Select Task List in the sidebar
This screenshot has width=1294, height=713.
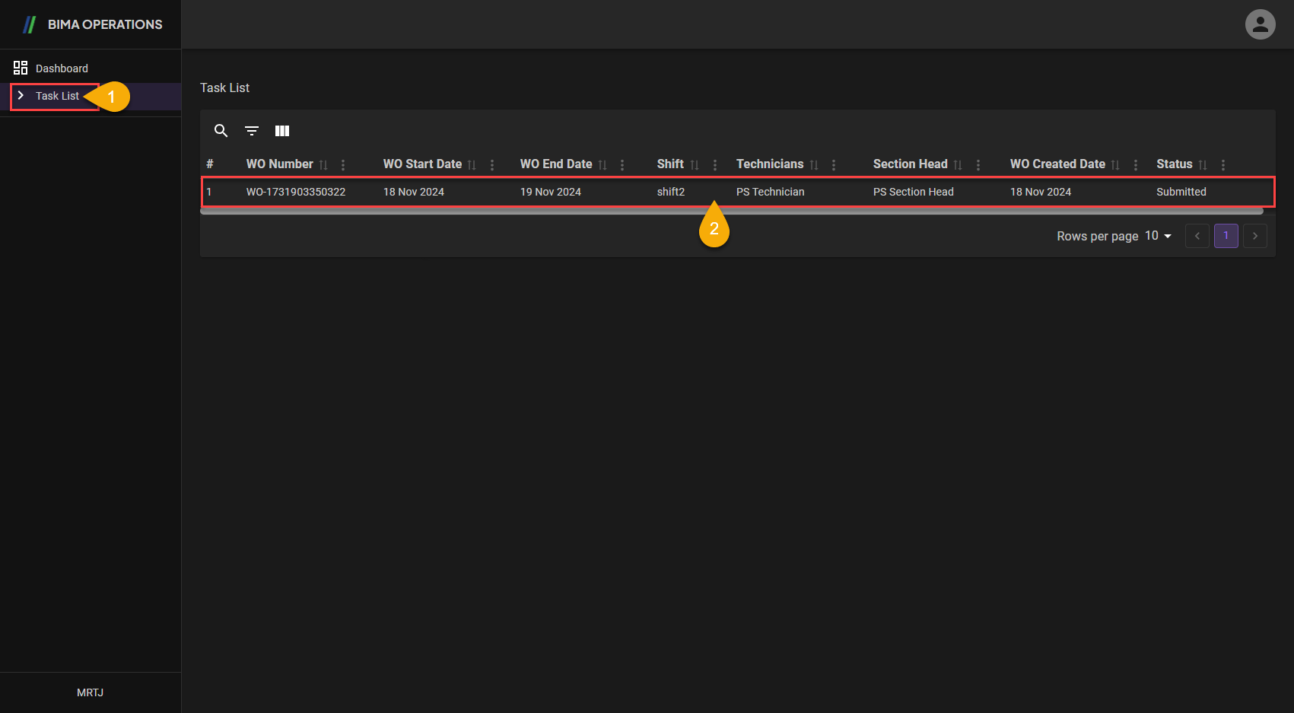[57, 96]
